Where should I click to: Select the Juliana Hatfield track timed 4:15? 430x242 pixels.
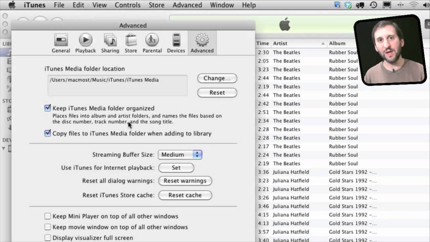pyautogui.click(x=343, y=214)
